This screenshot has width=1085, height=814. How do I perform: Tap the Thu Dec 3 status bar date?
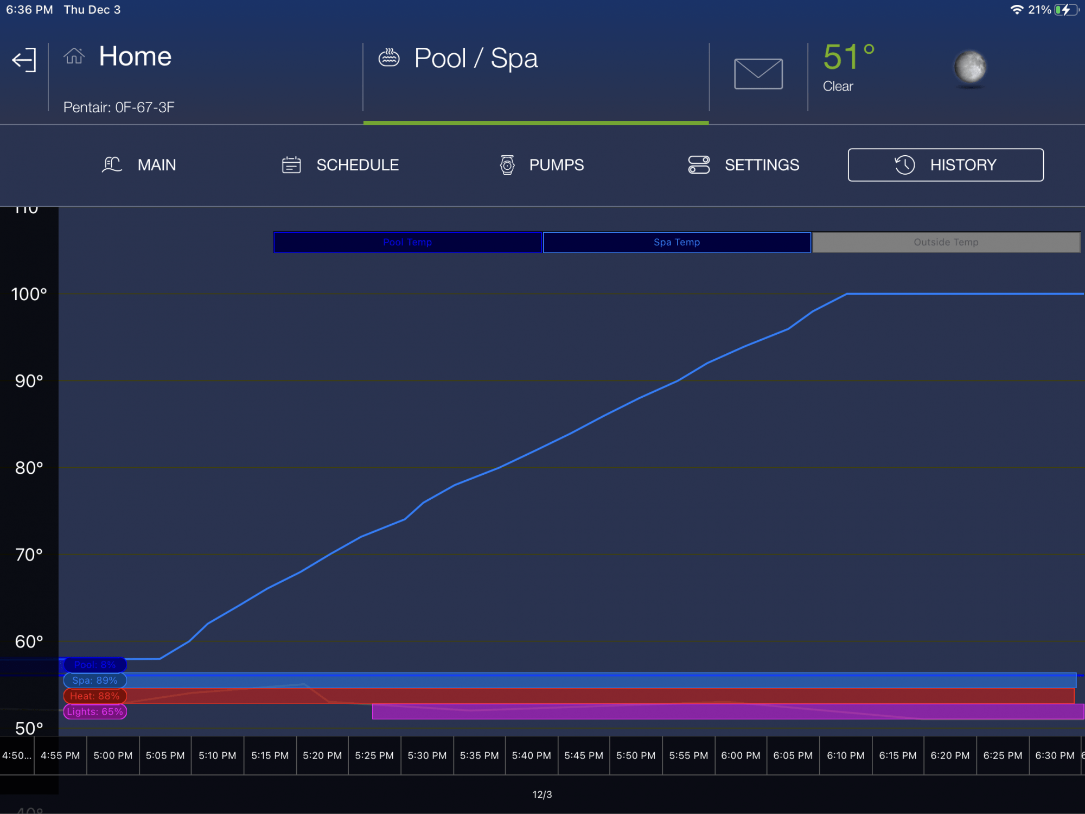(92, 10)
